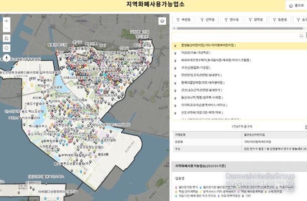Image resolution: width=307 pixels, height=201 pixels.
Task: Activate the locate-me circle map button
Action: point(6,48)
